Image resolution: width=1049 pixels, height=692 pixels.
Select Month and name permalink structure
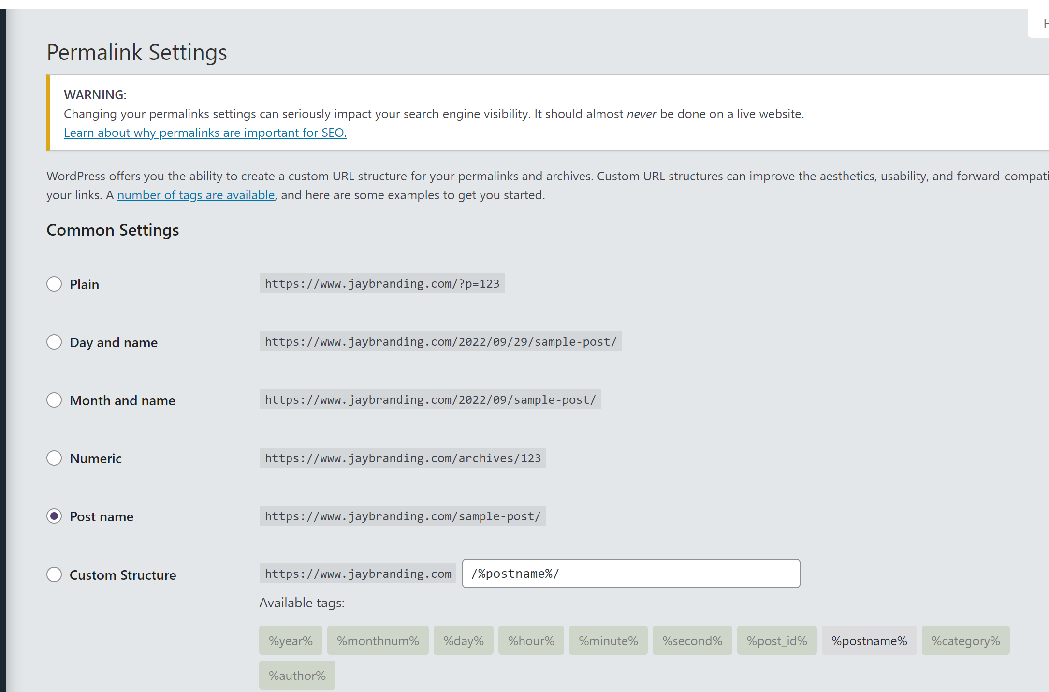(x=54, y=400)
